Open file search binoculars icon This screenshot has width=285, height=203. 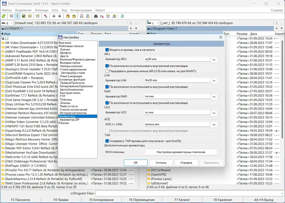pos(96,16)
